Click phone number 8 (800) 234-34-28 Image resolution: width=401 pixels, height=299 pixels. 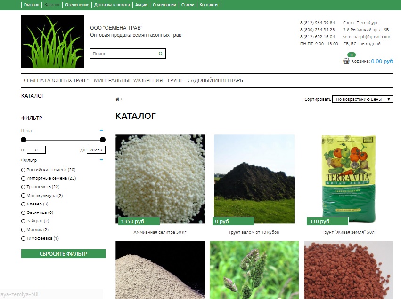(317, 29)
